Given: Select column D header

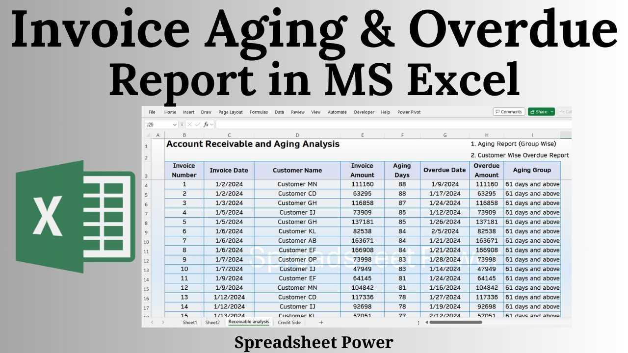Looking at the screenshot, I should coord(297,135).
